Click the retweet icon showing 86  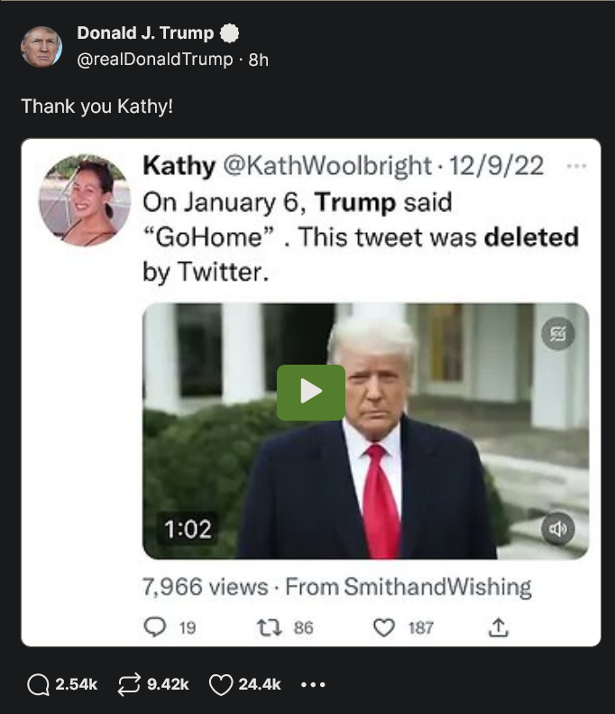click(x=271, y=627)
